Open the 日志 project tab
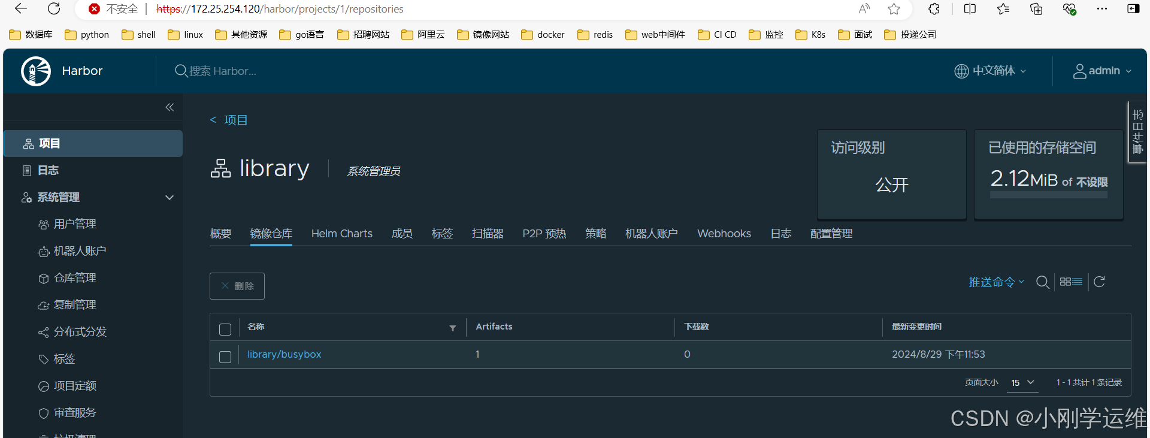This screenshot has height=438, width=1150. pos(780,234)
